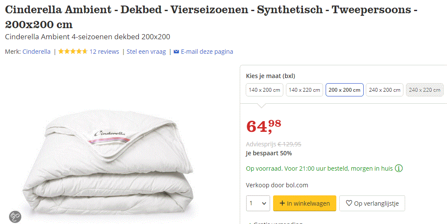Open the 12 reviews link
447x224 pixels.
[104, 52]
